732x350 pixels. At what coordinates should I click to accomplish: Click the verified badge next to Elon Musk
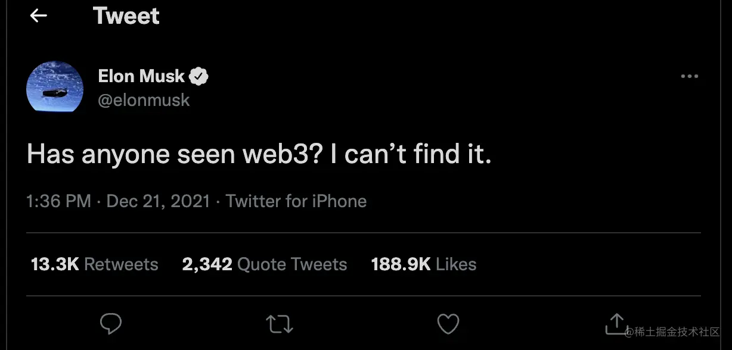(199, 76)
